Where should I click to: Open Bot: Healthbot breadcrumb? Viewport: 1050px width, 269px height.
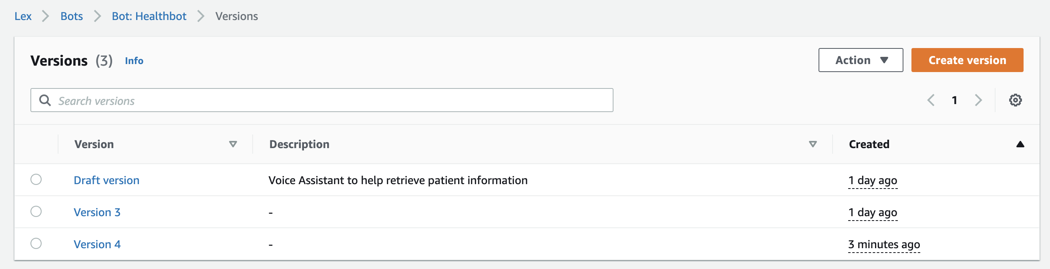click(x=149, y=16)
